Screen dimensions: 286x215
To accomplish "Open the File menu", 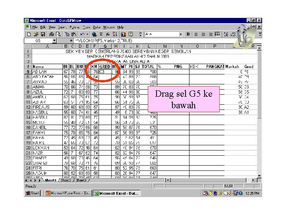I will (x=35, y=27).
